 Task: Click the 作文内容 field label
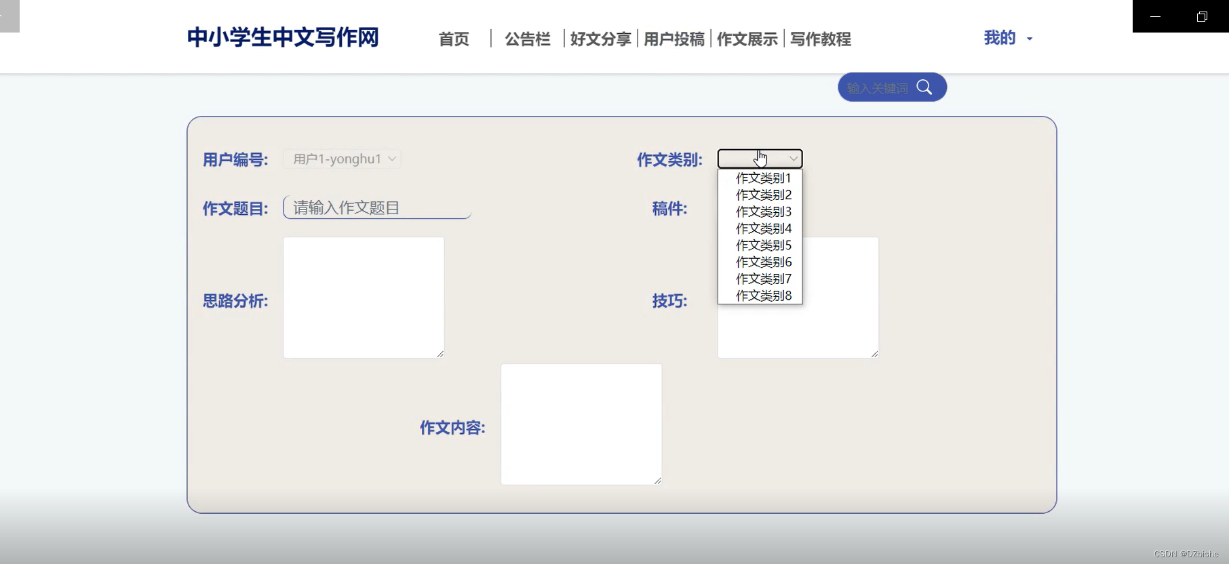[452, 428]
